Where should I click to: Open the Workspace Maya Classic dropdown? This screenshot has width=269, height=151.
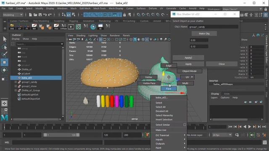click(242, 9)
